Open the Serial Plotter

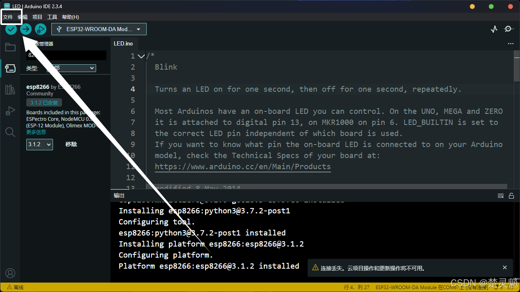tap(494, 29)
